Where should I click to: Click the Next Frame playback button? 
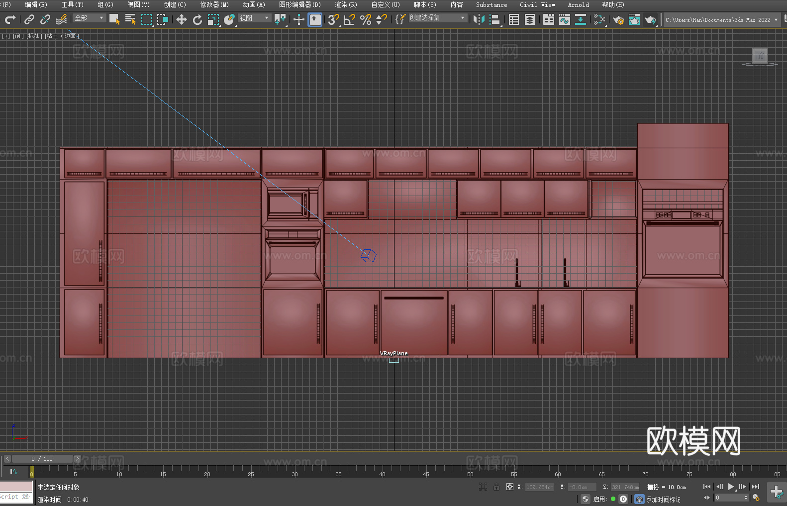[x=743, y=487]
